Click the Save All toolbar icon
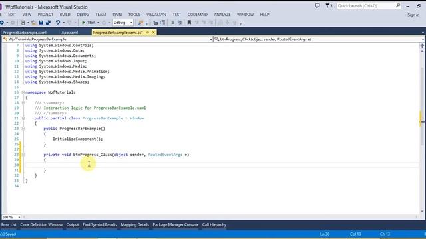Viewport: 426px width, 239px height. click(48, 23)
